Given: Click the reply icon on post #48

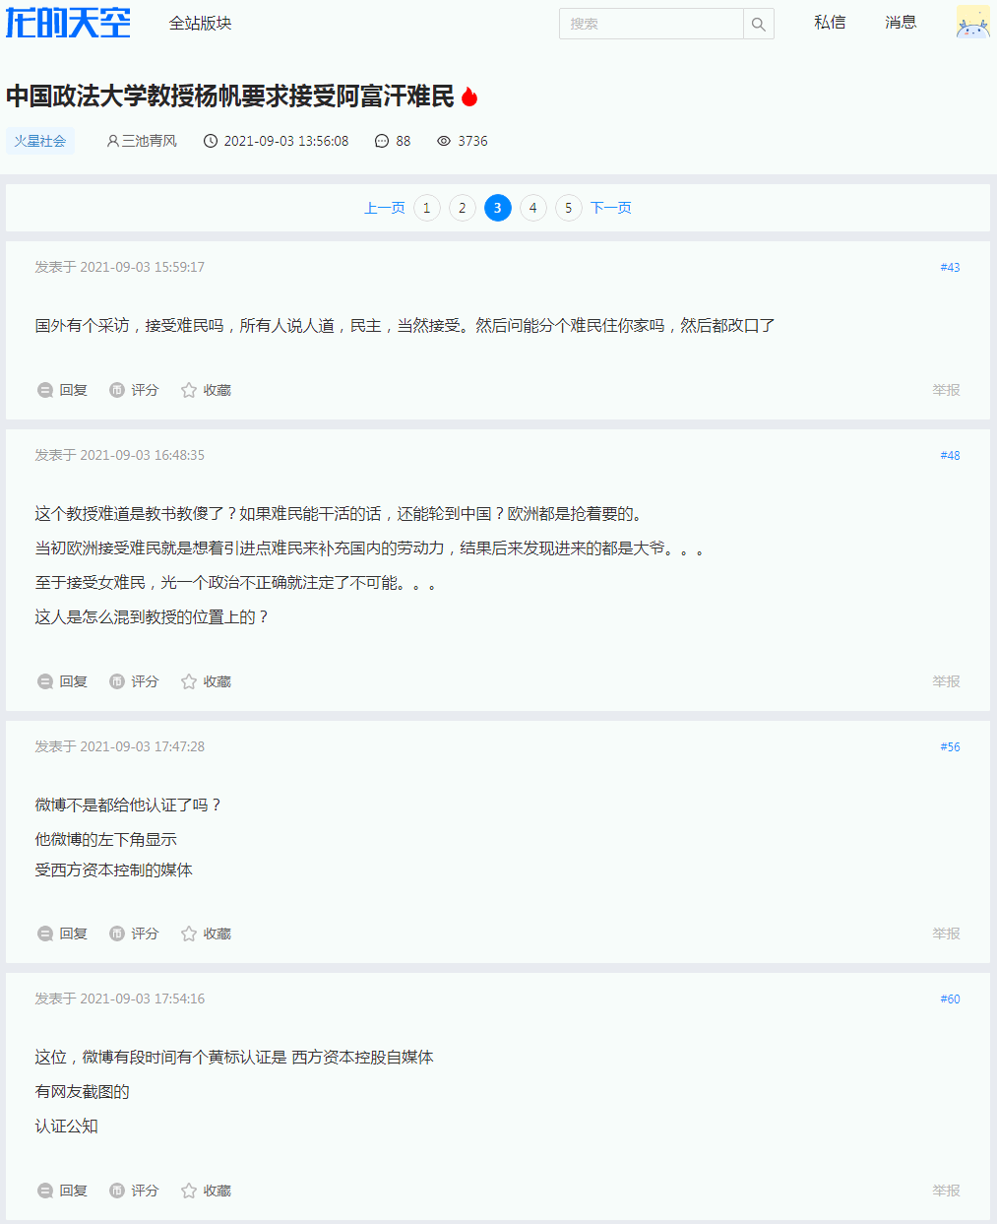Looking at the screenshot, I should coord(45,681).
